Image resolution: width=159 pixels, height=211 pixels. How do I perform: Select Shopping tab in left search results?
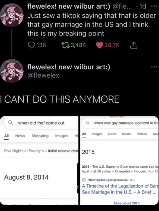40,136
